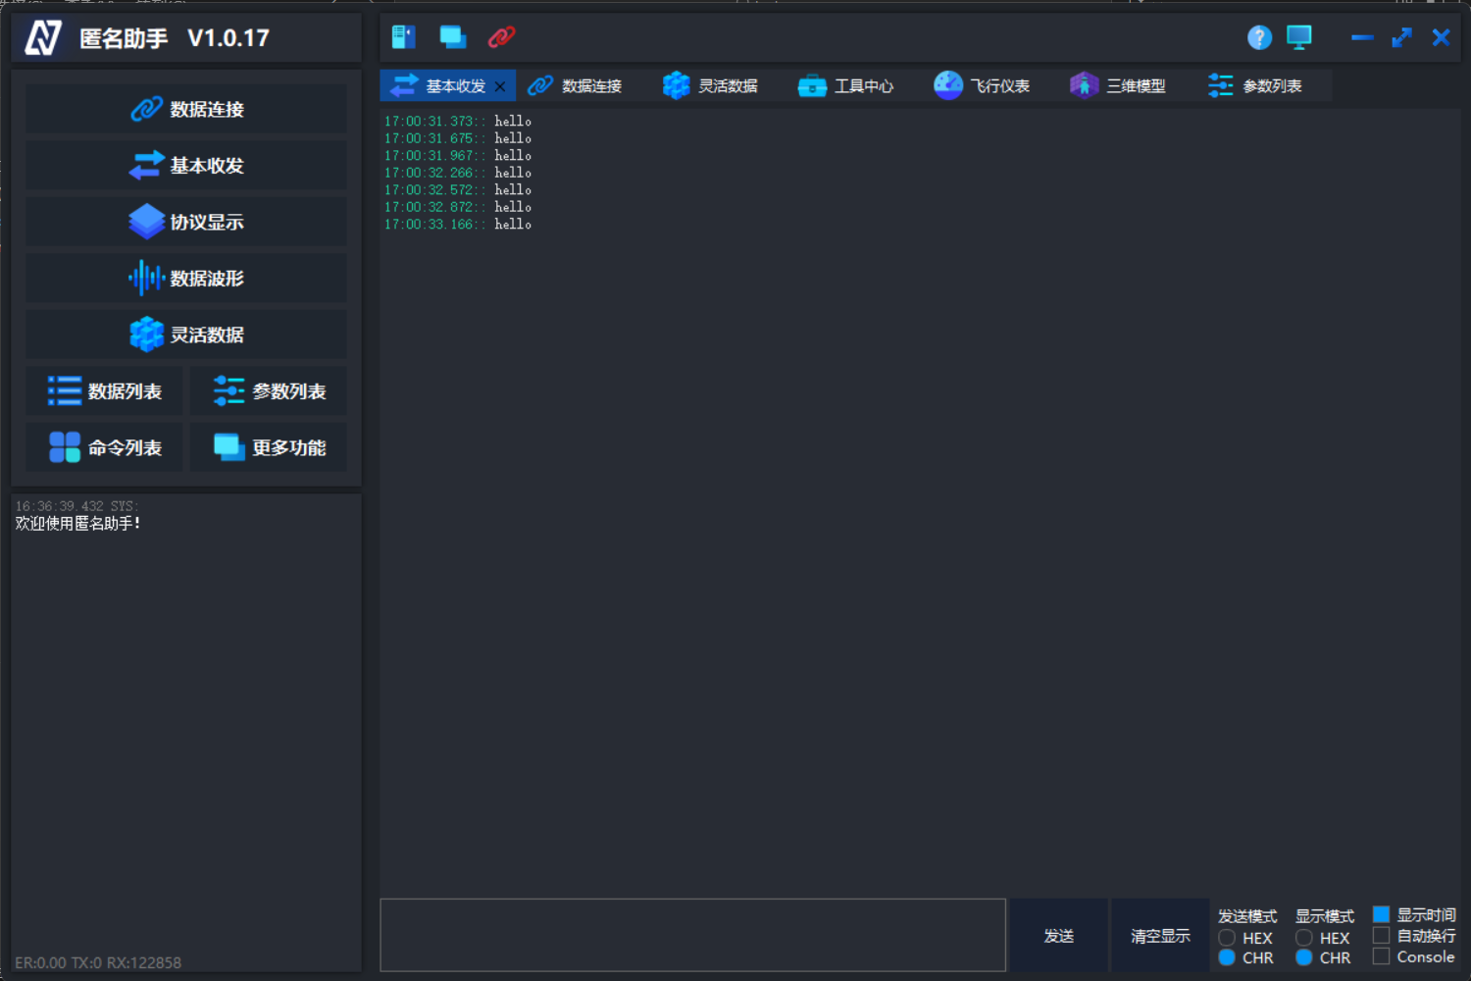The height and width of the screenshot is (981, 1471).
Task: Switch to the 飞行仪表 tab
Action: [984, 85]
